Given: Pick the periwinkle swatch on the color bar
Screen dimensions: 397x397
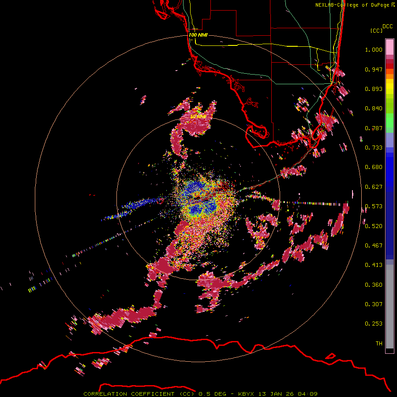Looking at the screenshot, I should click(390, 140).
